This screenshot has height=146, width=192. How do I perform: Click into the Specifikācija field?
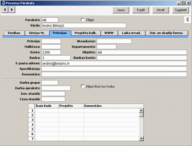click(114, 69)
